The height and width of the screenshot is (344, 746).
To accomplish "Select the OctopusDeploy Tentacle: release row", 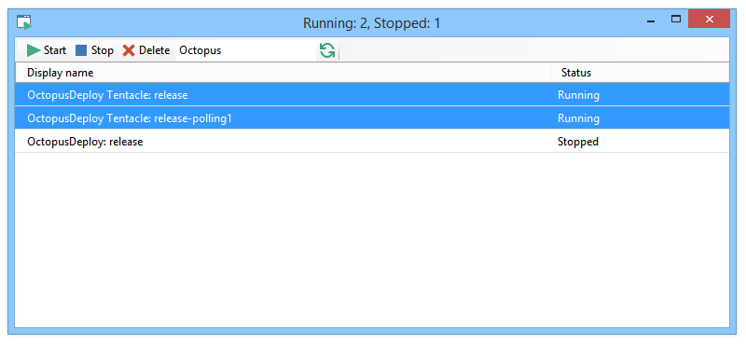I will pyautogui.click(x=372, y=95).
